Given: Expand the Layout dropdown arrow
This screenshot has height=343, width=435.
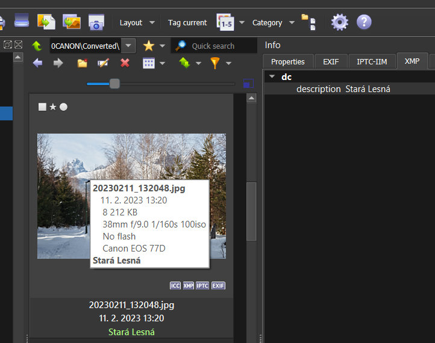Looking at the screenshot, I should 152,22.
